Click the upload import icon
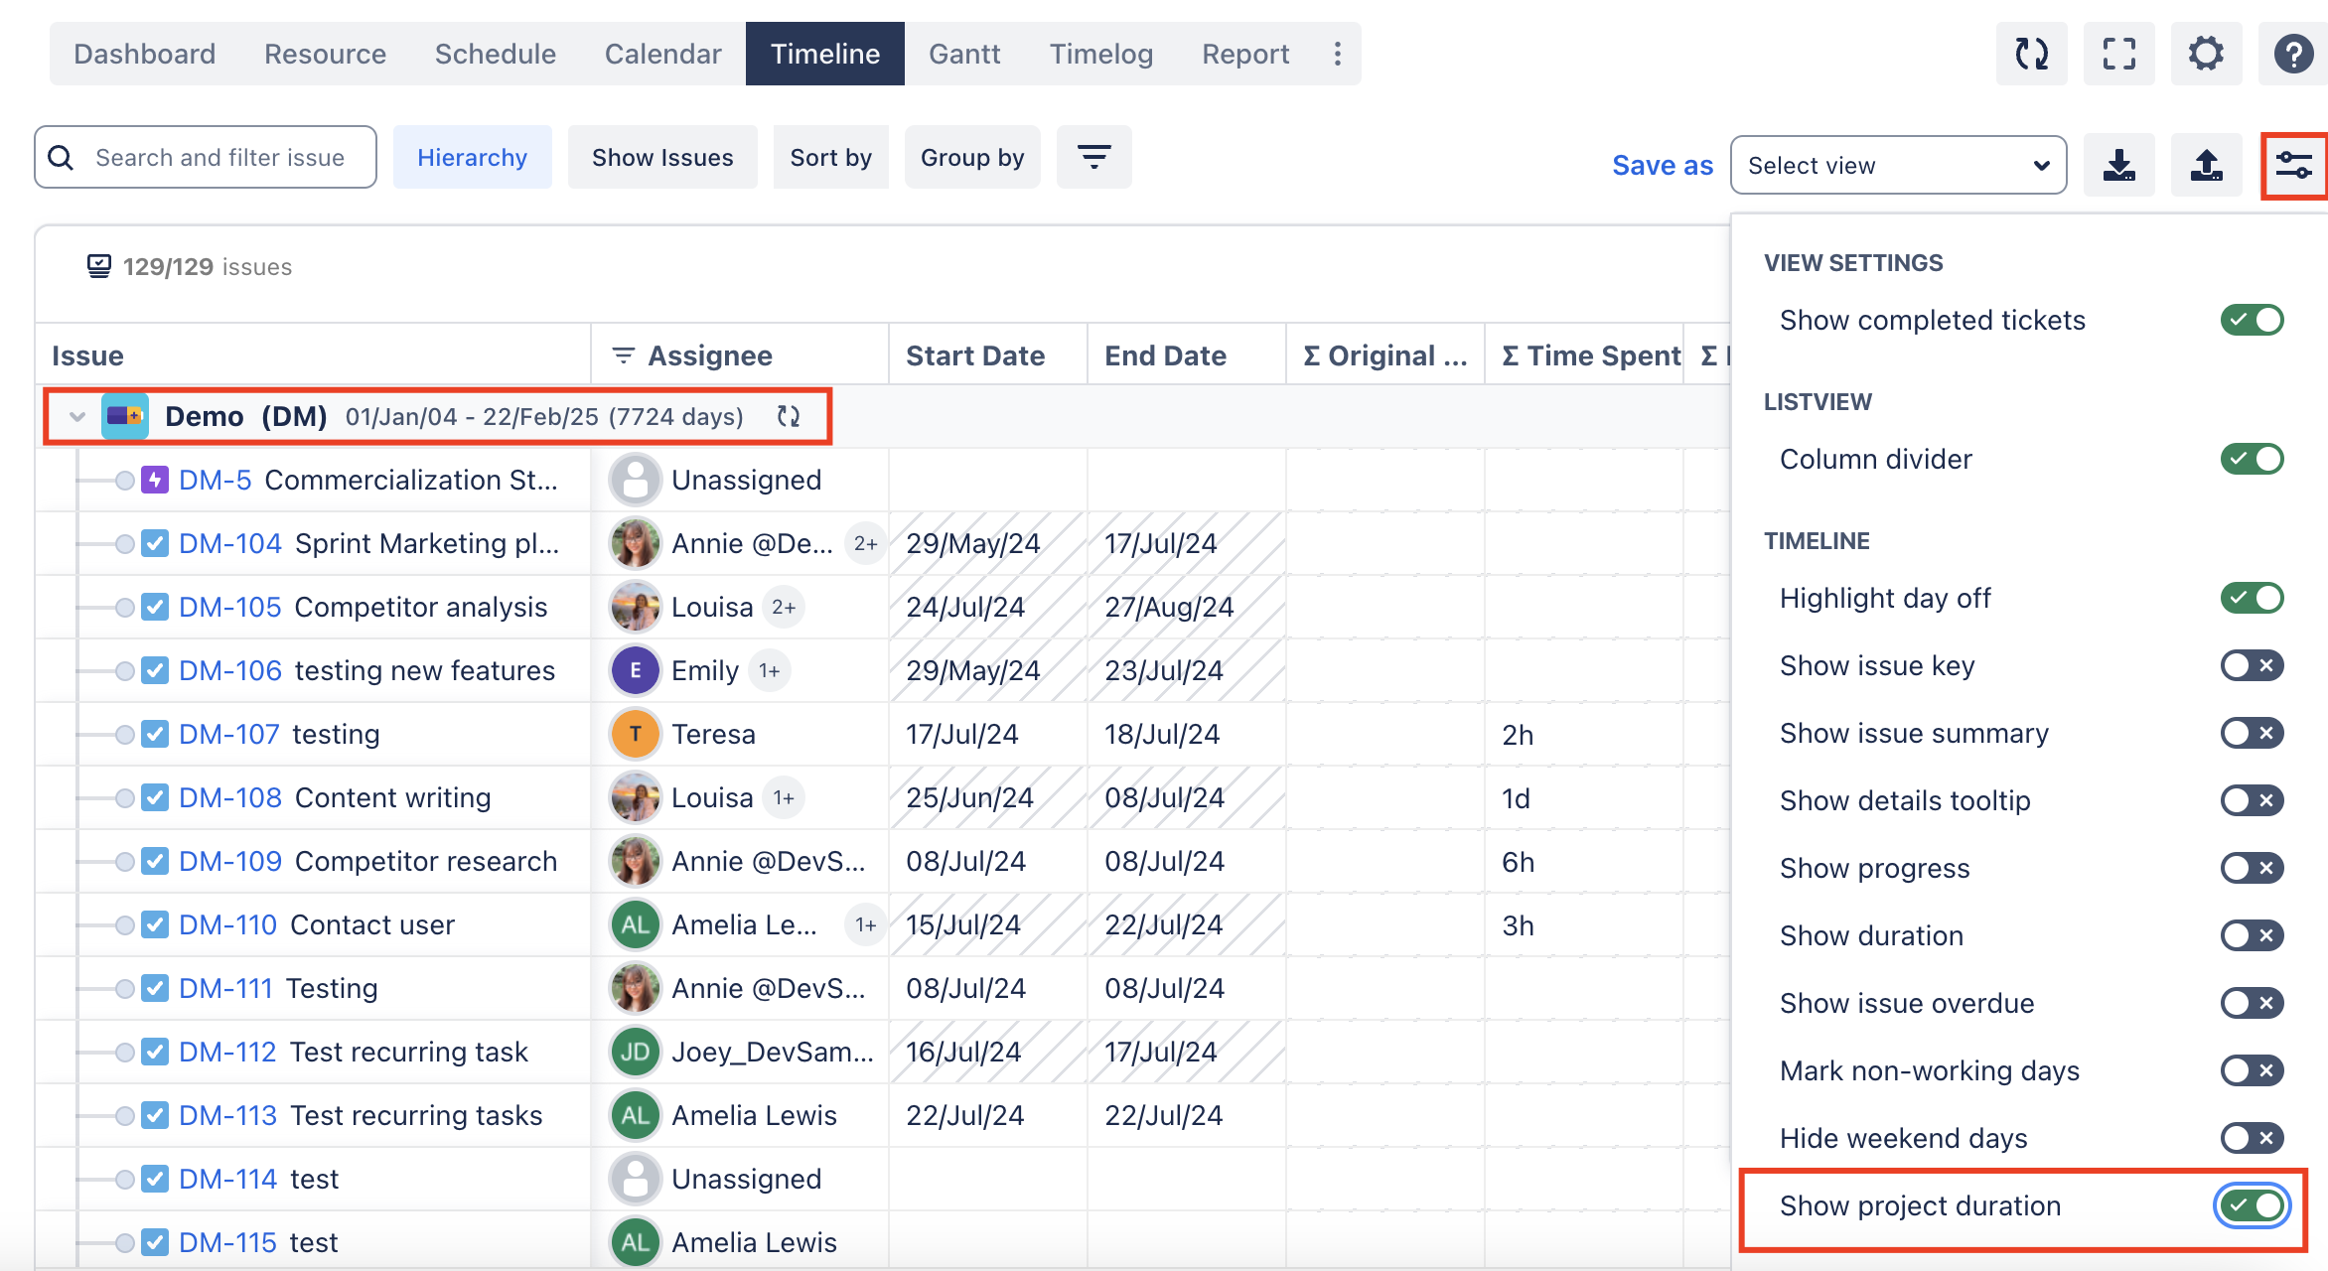 click(x=2206, y=165)
